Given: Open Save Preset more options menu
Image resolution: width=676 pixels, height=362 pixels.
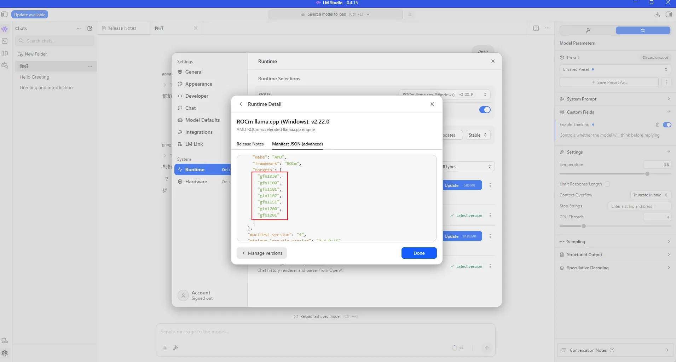Looking at the screenshot, I should click(x=666, y=82).
